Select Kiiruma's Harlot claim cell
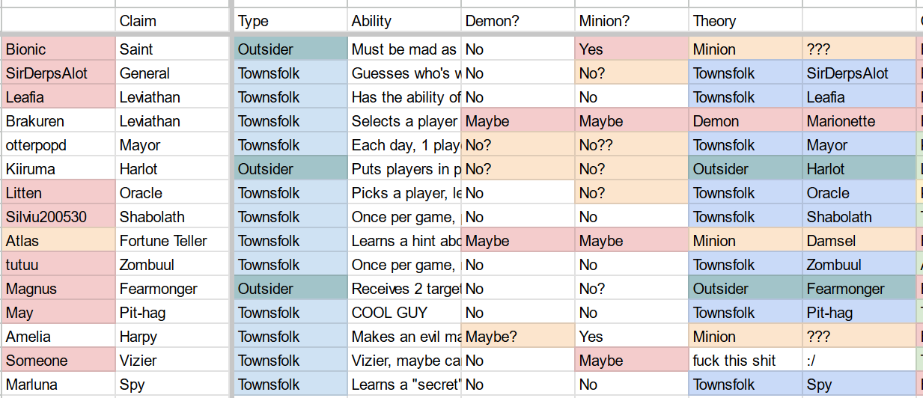This screenshot has height=398, width=923. [172, 169]
